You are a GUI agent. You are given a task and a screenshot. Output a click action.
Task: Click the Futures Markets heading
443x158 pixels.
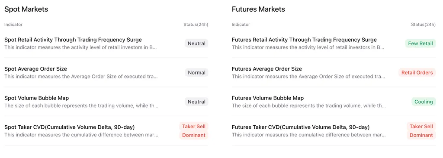258,9
